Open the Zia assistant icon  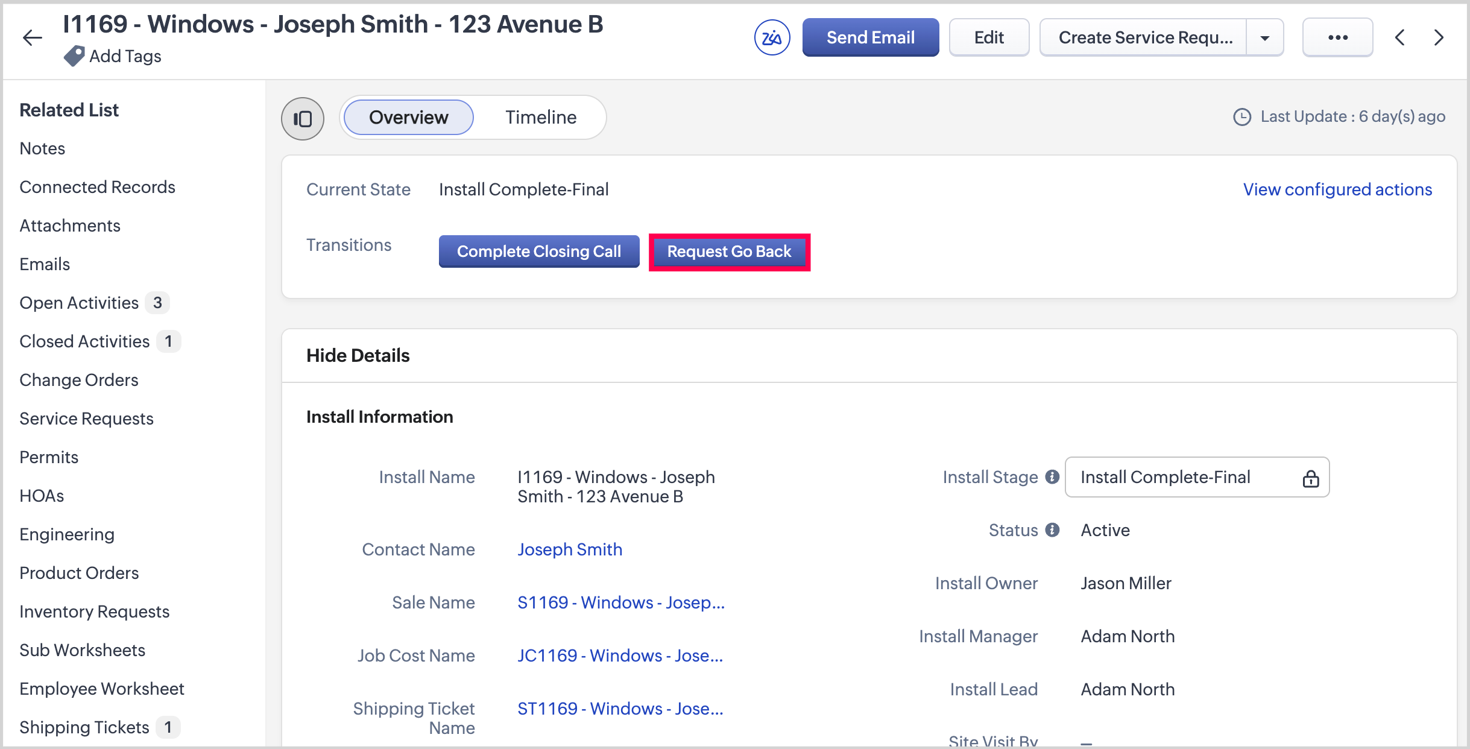[x=772, y=38]
